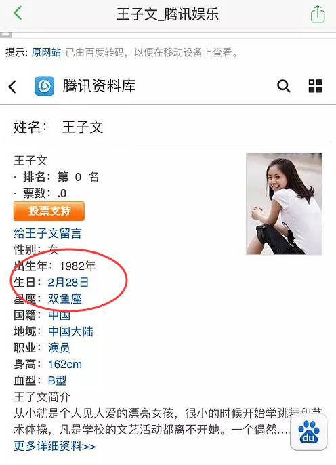Click the orange 投票支持 vote button

click(49, 211)
